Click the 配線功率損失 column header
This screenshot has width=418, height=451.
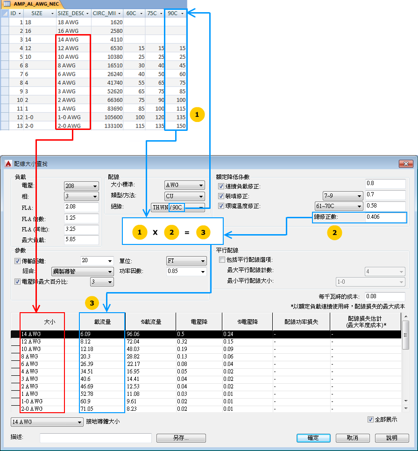point(301,322)
